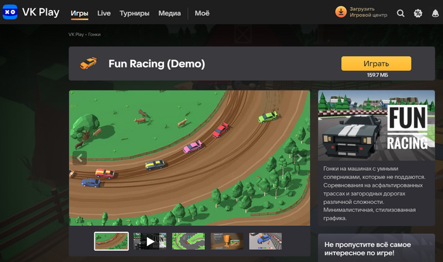Select the trophy screenshot thumbnail
This screenshot has height=262, width=443.
pos(227,241)
